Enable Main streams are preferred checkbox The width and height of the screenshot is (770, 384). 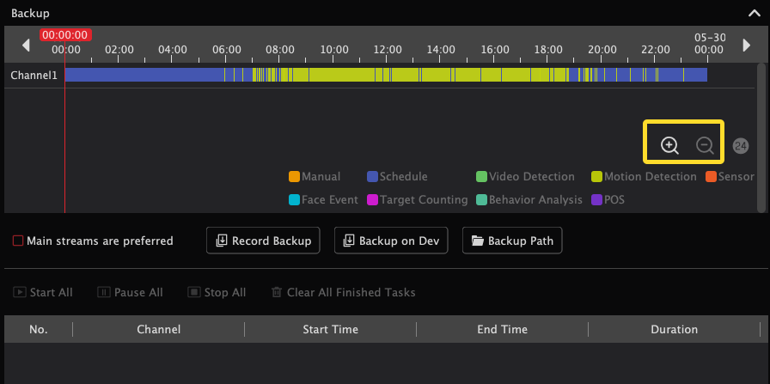tap(18, 241)
